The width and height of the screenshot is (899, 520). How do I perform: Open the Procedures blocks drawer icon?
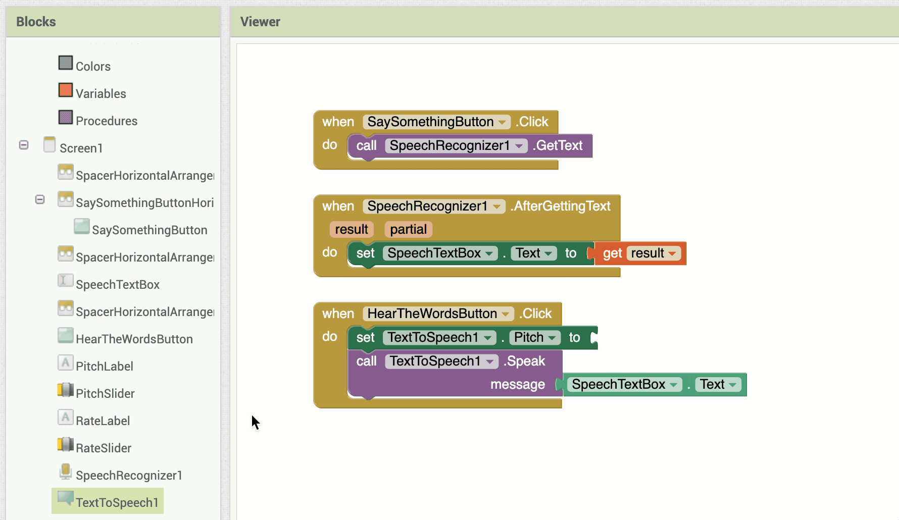pyautogui.click(x=66, y=118)
